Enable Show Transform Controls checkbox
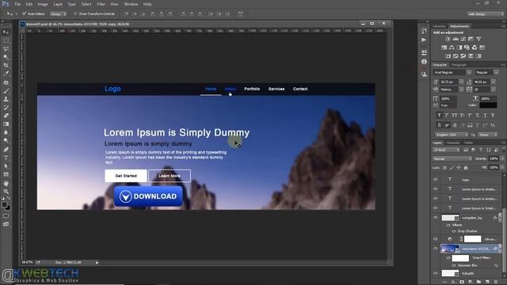 pos(75,14)
